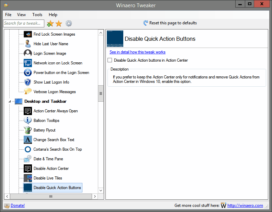This screenshot has height=212, width=272.
Task: Open See in detail how this tweak works link
Action: 137,52
